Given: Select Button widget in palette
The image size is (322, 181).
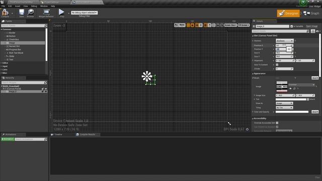Looking at the screenshot, I should (x=12, y=36).
